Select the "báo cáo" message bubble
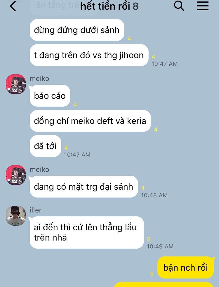Viewport: 219px width, 287px height. pos(50,96)
